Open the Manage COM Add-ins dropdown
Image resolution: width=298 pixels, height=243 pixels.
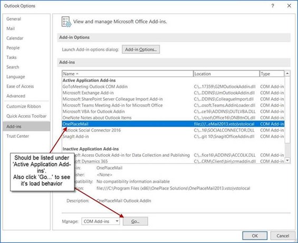click(101, 221)
